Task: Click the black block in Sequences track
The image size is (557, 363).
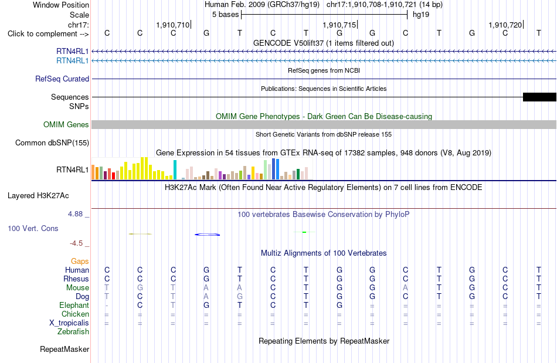Action: click(x=539, y=97)
